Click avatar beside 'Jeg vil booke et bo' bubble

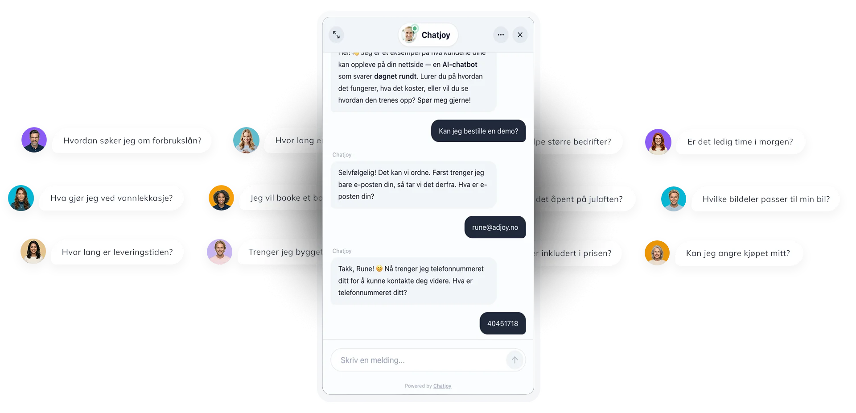[222, 198]
